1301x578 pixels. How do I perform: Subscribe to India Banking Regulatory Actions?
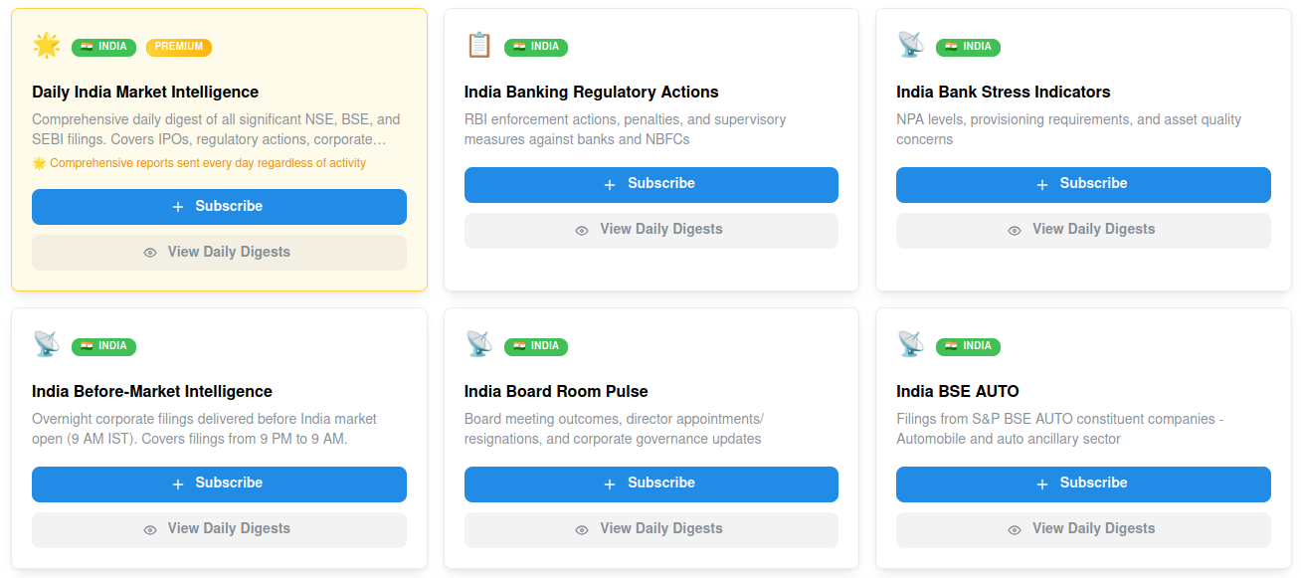[x=651, y=184]
